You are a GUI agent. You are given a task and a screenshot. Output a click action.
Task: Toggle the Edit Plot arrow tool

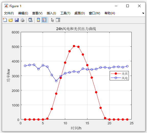(52, 20)
